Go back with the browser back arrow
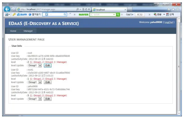This screenshot has width=184, height=118. click(7, 9)
